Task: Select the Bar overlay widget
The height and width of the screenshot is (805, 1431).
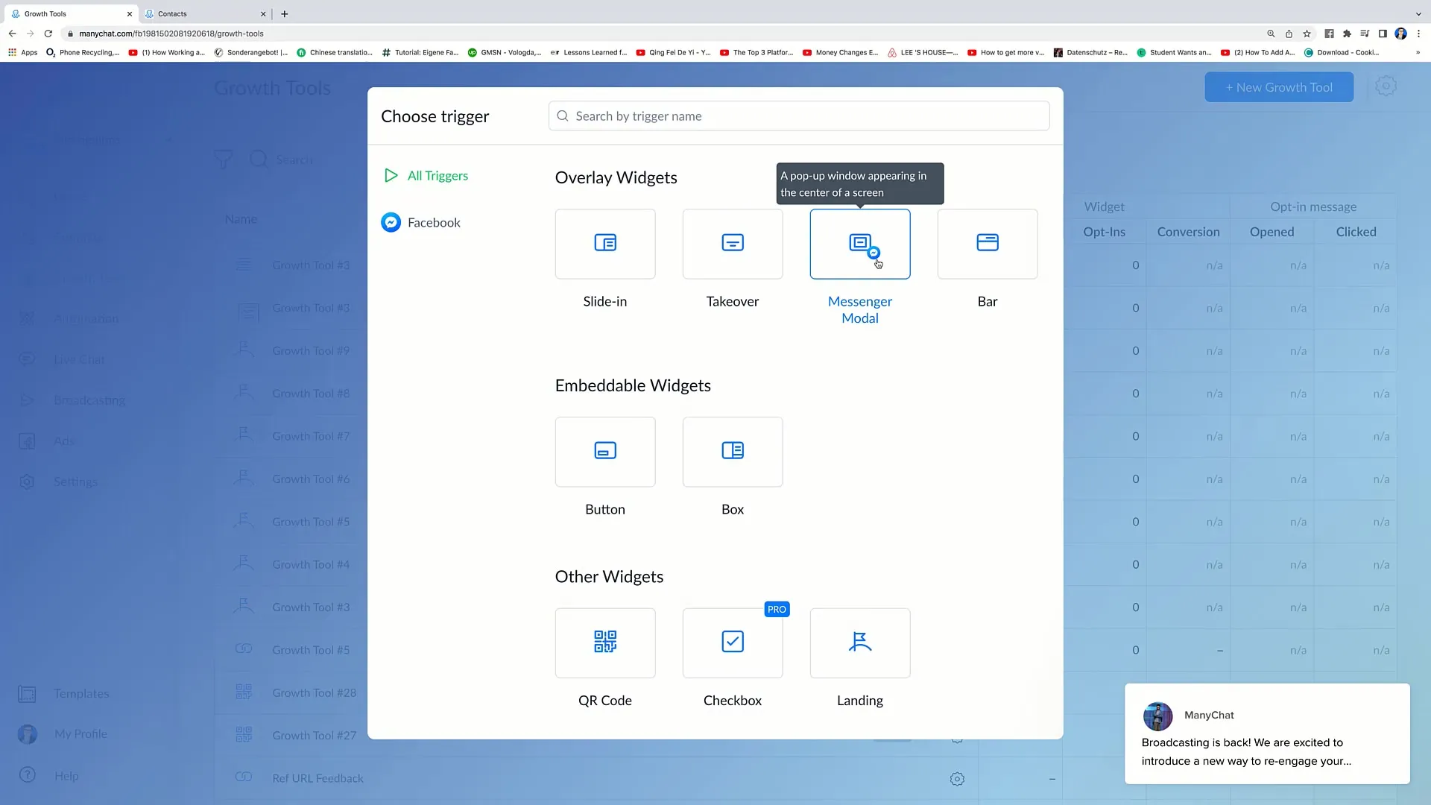Action: pos(988,244)
